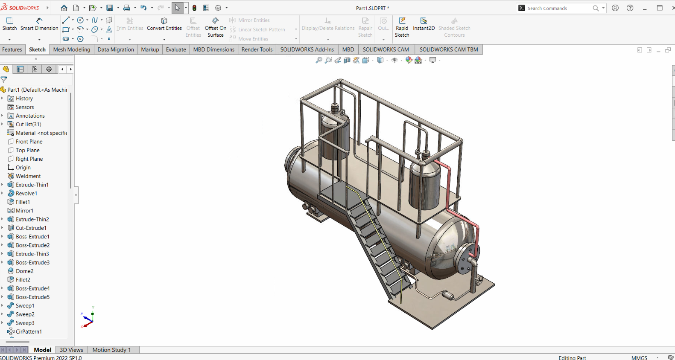The image size is (675, 360).
Task: Click the Rebuild traffic light icon
Action: [194, 8]
